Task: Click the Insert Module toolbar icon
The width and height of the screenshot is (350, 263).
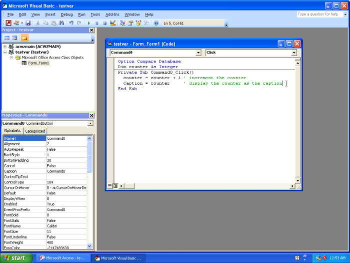Action: click(x=16, y=23)
